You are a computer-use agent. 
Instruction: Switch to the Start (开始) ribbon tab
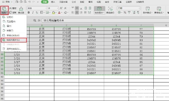(x=45, y=2)
